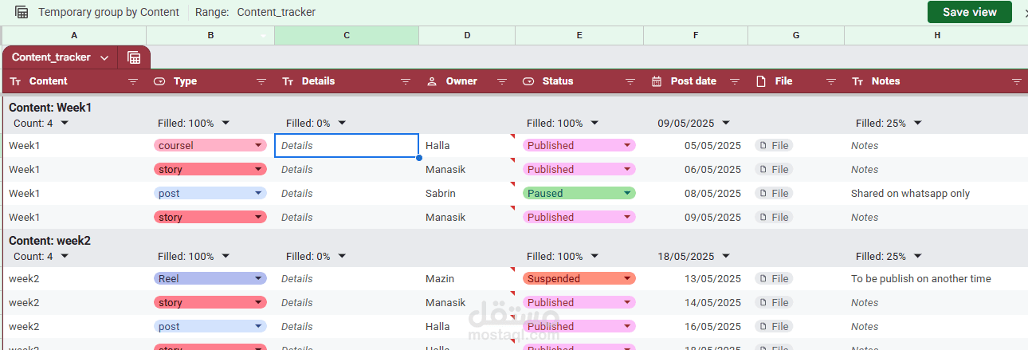Click the File chip dated 13/05/2025
This screenshot has height=350, width=1028.
774,278
